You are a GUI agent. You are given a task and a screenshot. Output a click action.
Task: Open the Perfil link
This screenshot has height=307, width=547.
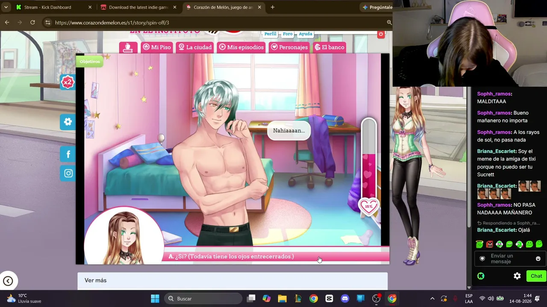point(270,34)
